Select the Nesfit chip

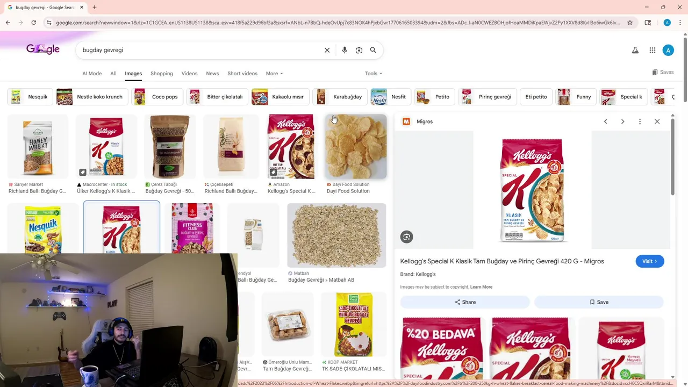pyautogui.click(x=391, y=97)
